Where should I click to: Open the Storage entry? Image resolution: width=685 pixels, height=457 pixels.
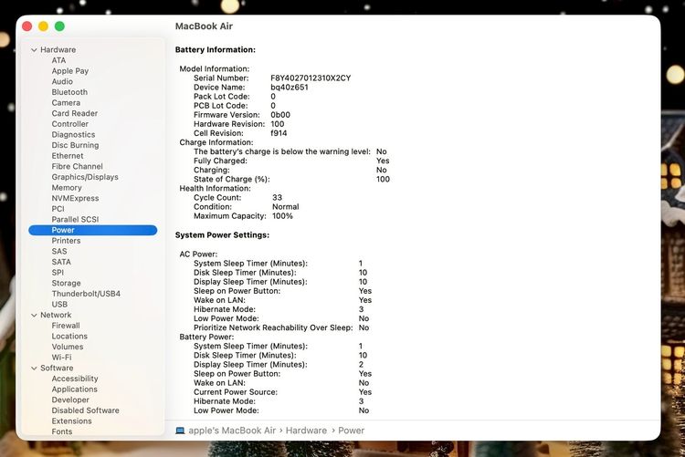[66, 284]
